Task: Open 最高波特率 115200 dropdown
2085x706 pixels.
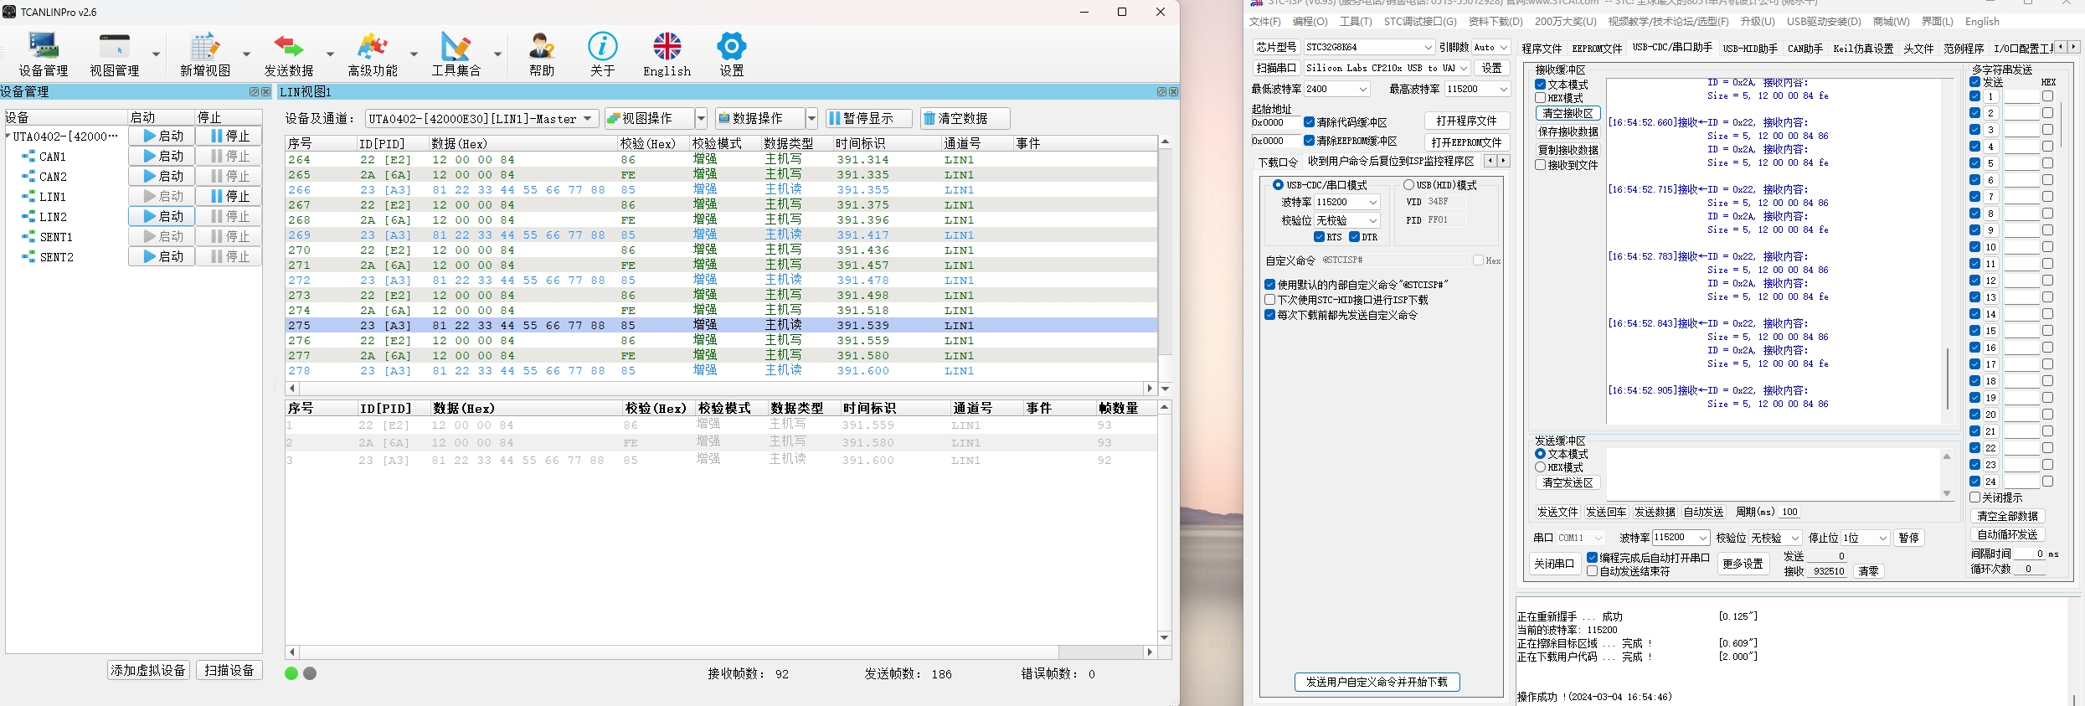Action: click(x=1477, y=89)
